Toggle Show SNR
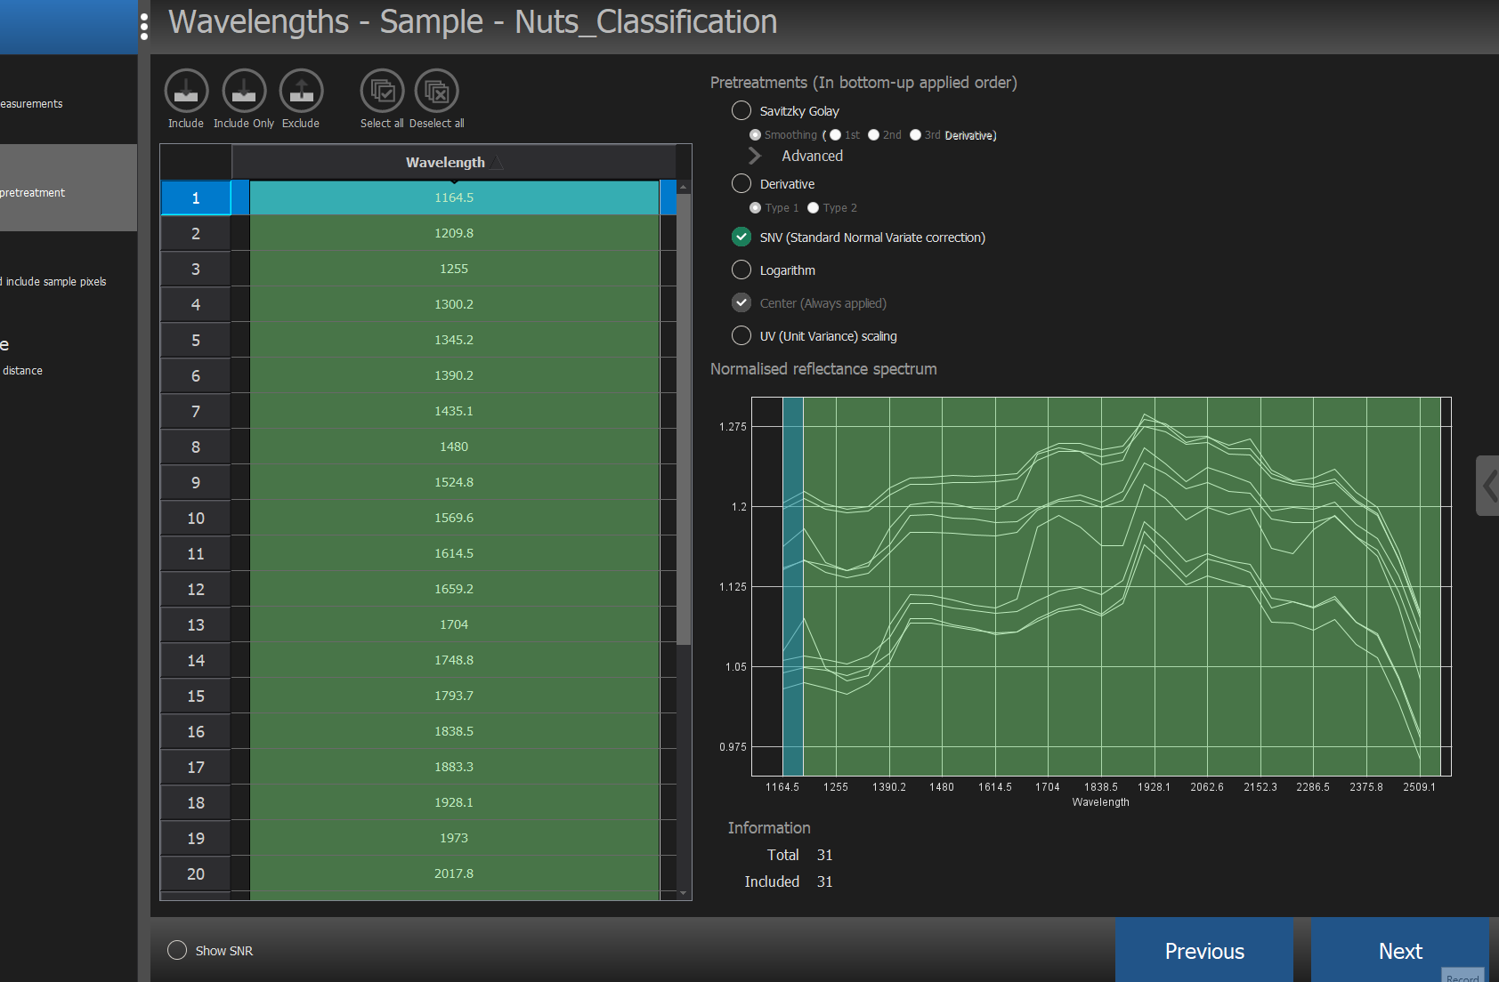1499x982 pixels. click(176, 950)
